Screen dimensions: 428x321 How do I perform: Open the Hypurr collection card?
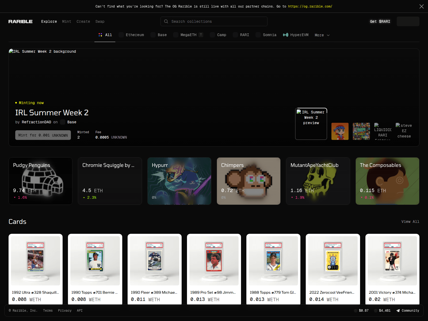179,181
